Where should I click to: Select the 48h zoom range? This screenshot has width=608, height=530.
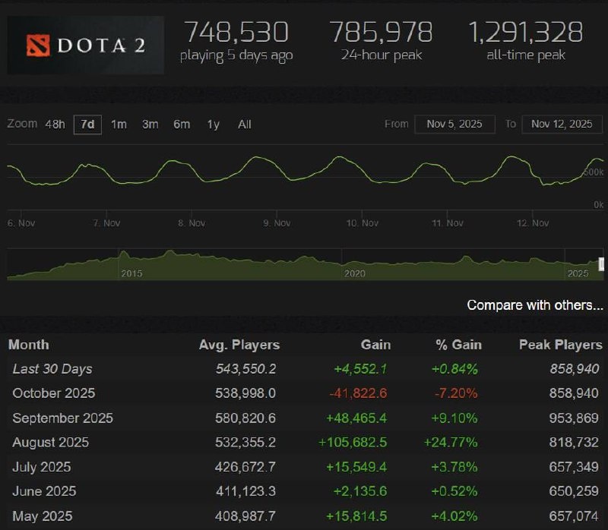point(55,125)
